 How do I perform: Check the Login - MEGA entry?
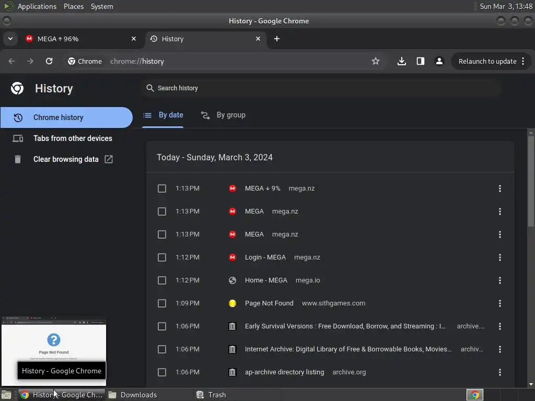[162, 257]
